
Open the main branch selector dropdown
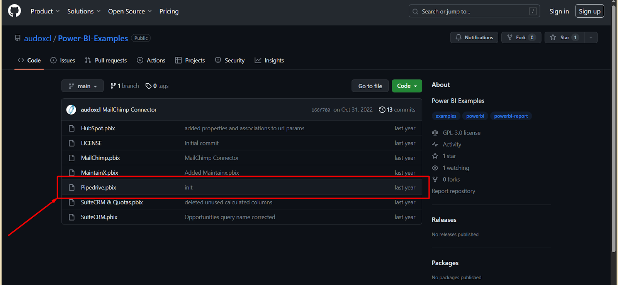[x=83, y=86]
